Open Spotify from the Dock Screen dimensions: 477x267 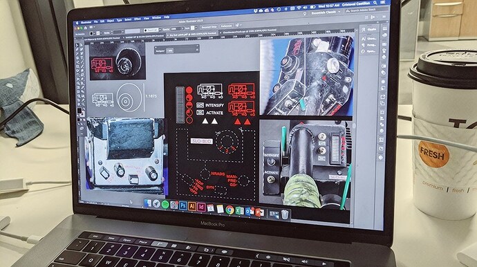pos(165,204)
